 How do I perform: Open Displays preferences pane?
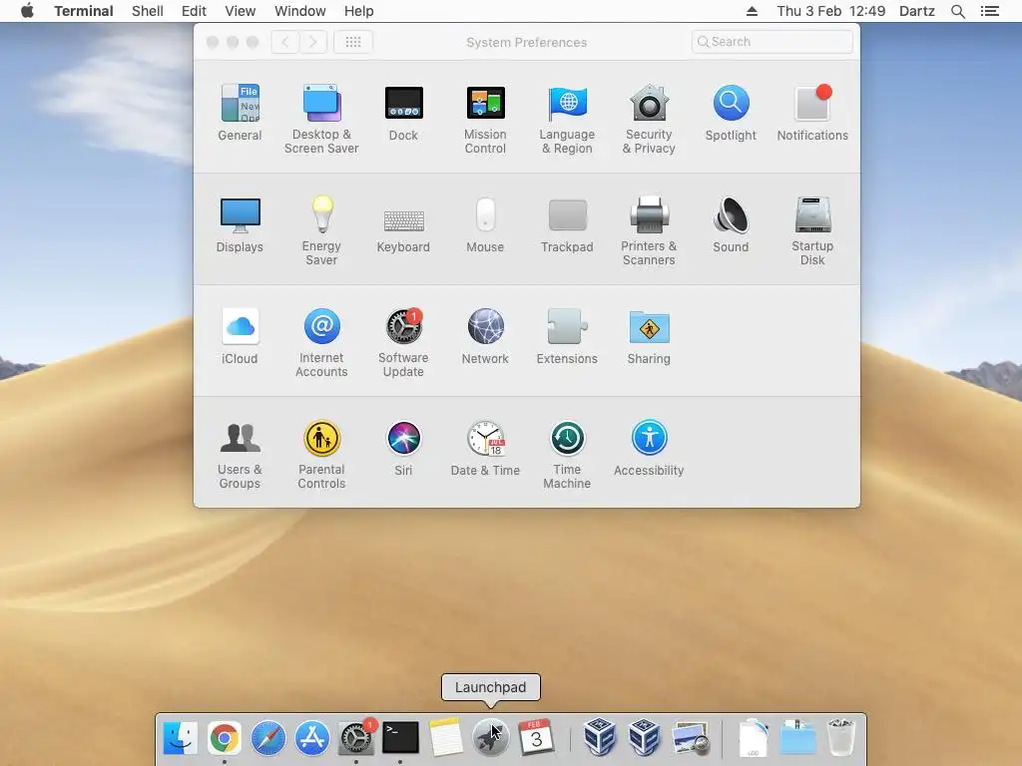[x=240, y=224]
